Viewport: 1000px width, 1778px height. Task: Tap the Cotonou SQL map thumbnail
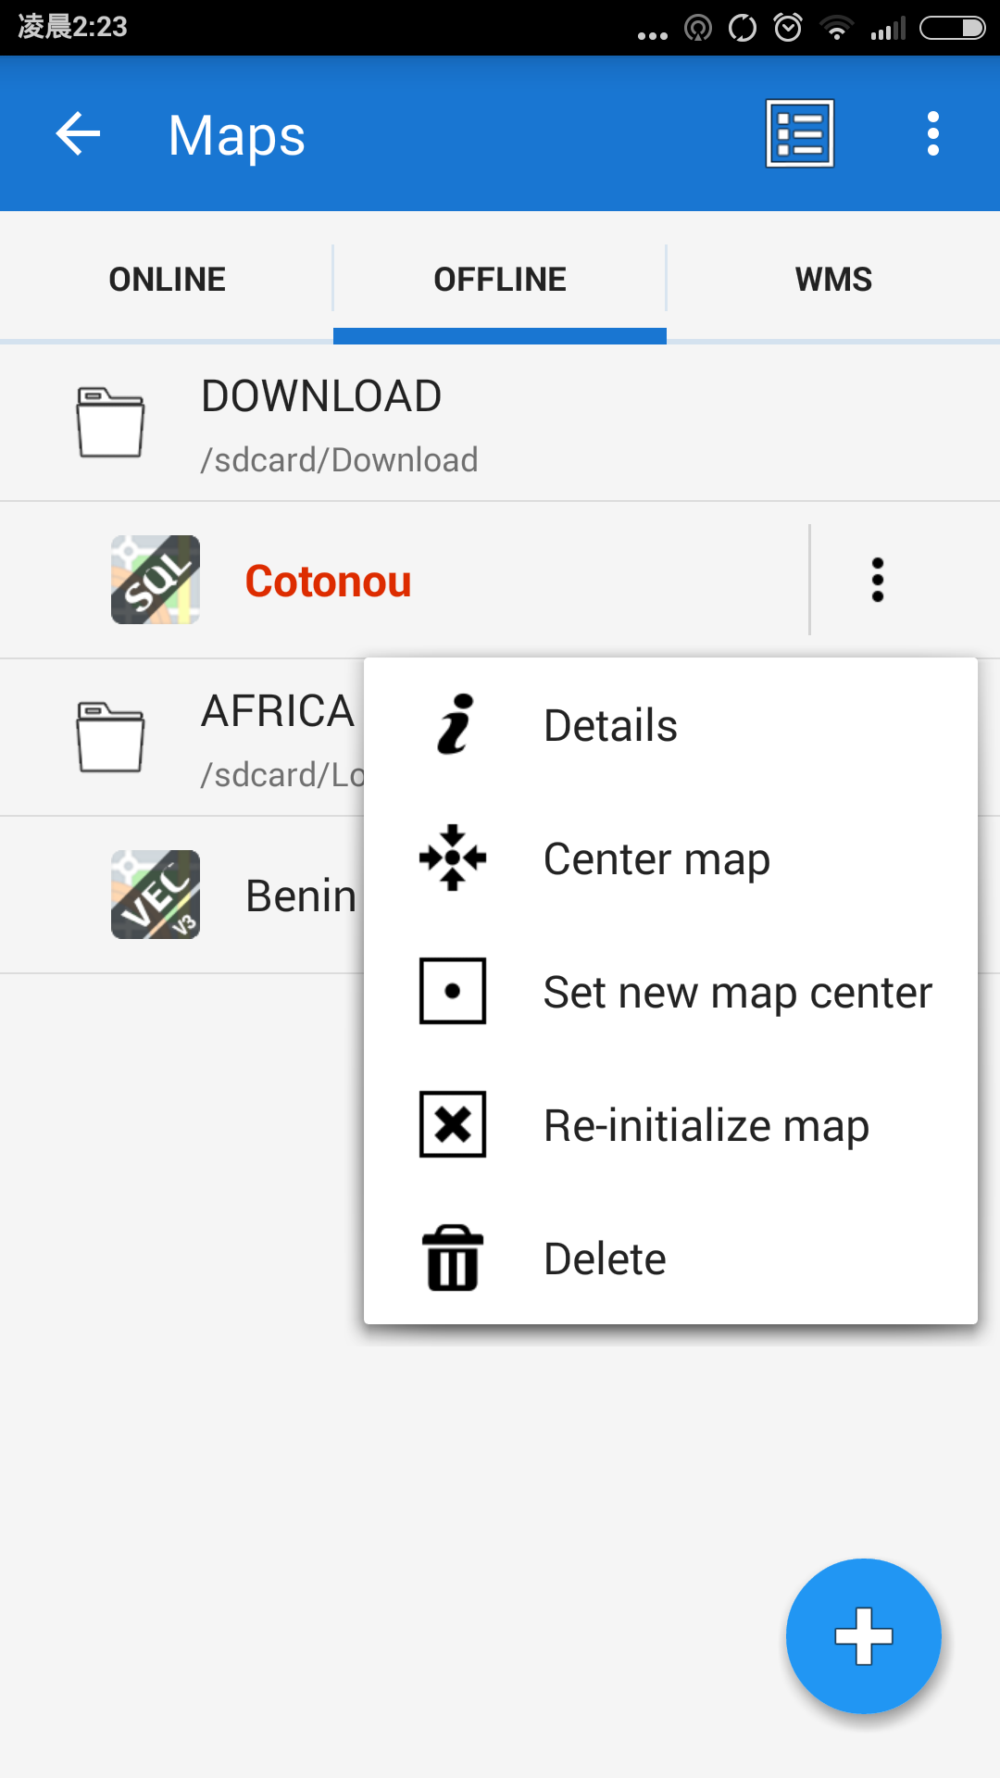pyautogui.click(x=156, y=581)
